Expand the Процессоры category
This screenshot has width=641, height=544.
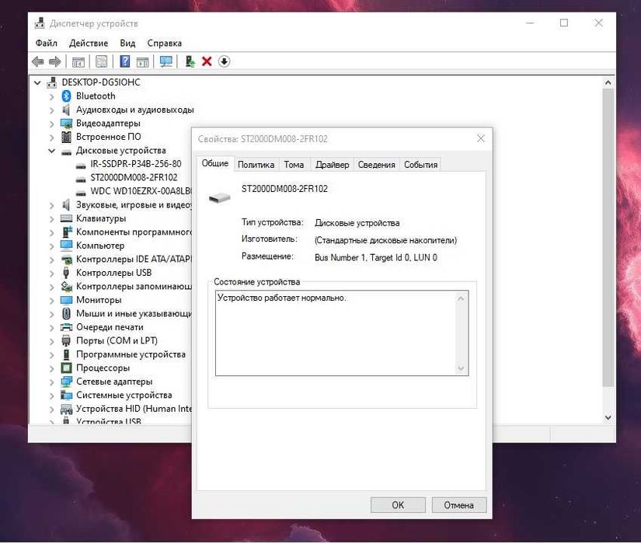(51, 369)
